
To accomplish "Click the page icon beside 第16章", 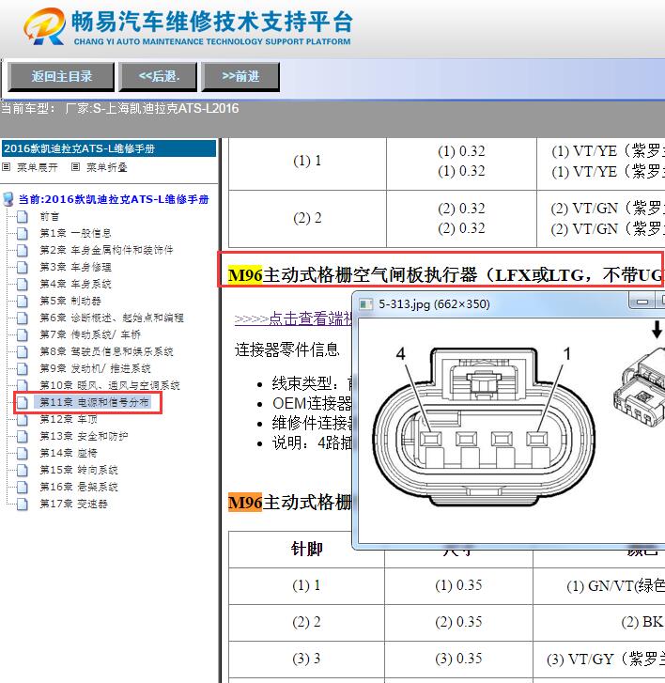I will coord(23,487).
